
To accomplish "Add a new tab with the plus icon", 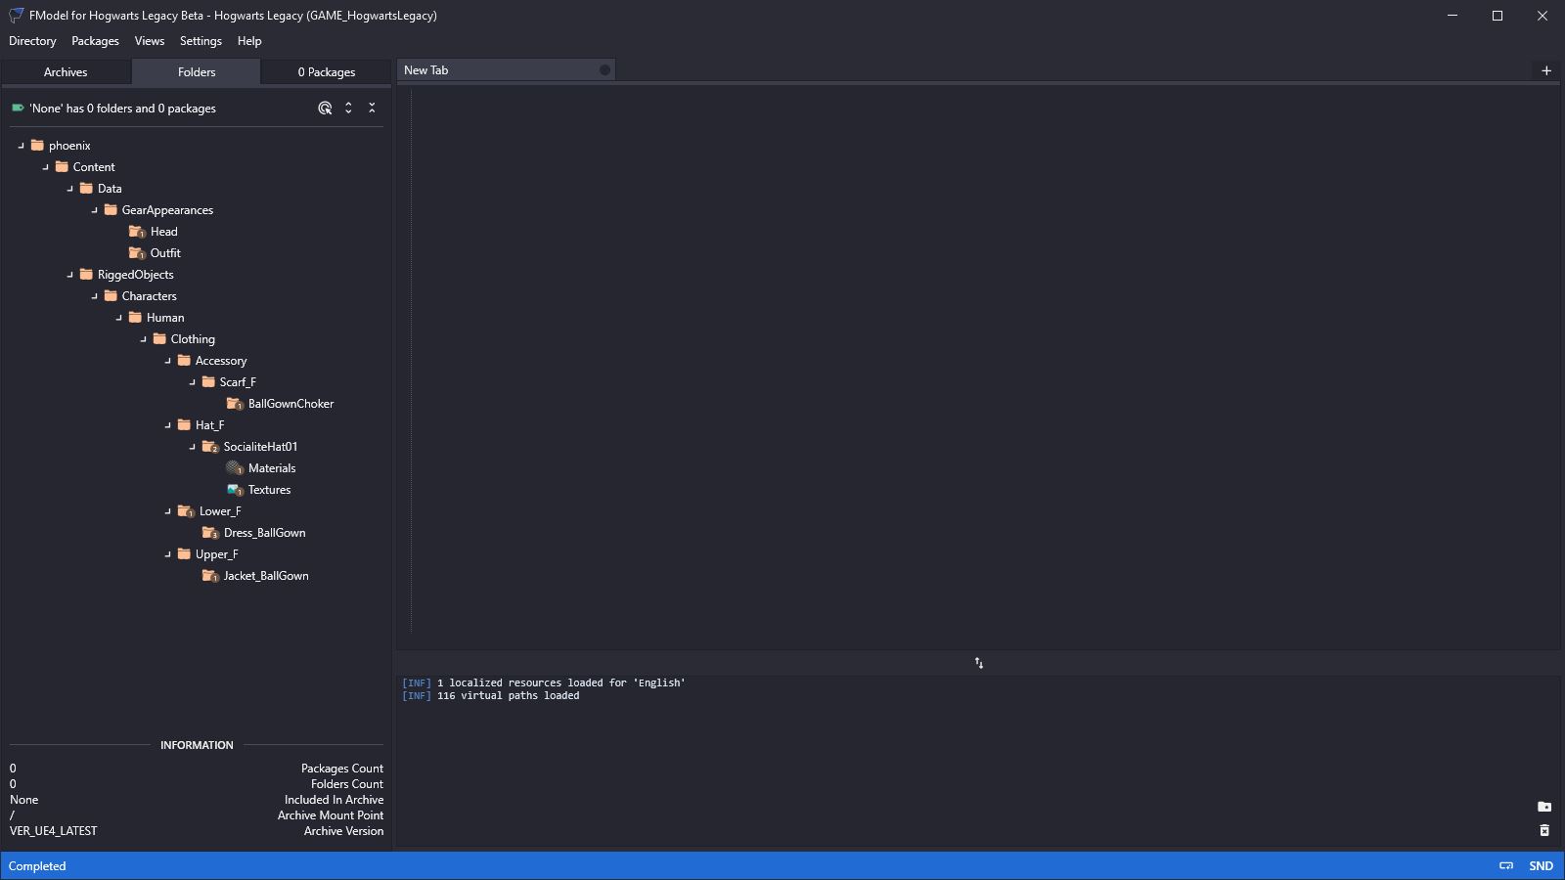I will (x=1546, y=70).
